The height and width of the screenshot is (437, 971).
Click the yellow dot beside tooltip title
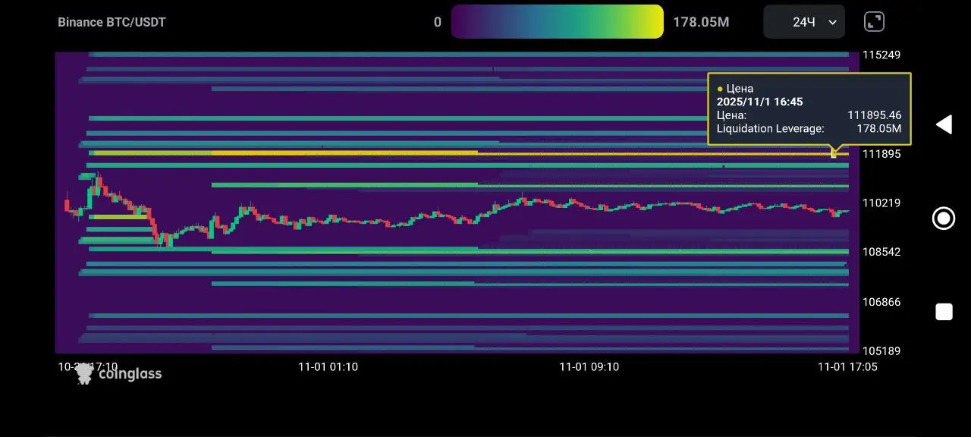point(720,89)
